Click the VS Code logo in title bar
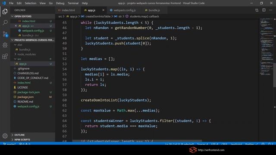Image resolution: width=276 pixels, height=155 pixels. tap(4, 3)
